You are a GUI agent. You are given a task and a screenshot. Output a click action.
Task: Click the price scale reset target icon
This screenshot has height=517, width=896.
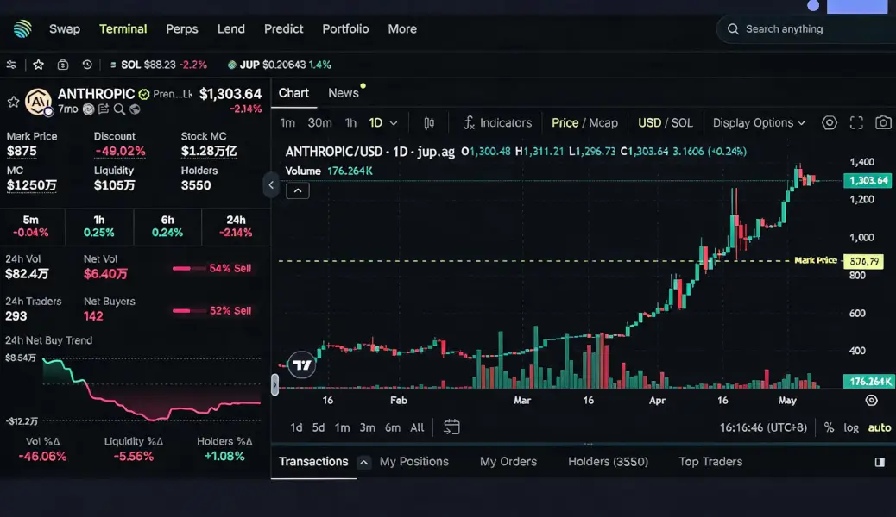pos(872,401)
